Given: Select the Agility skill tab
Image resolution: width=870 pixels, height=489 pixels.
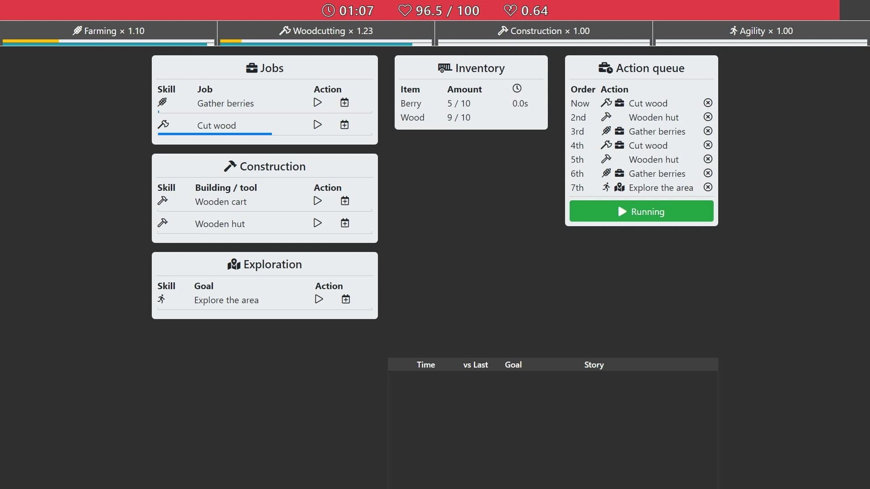Looking at the screenshot, I should click(761, 31).
